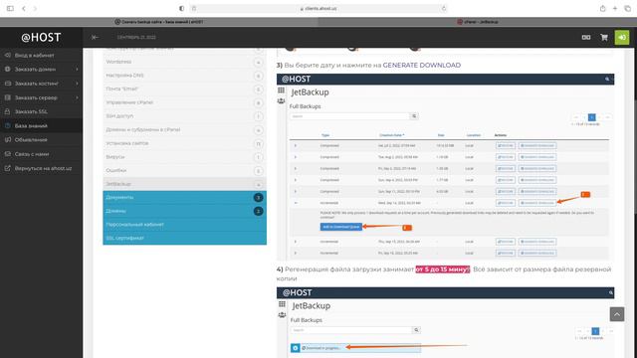The image size is (637, 358).
Task: Go forward with the browser forward arrow
Action: (x=35, y=8)
